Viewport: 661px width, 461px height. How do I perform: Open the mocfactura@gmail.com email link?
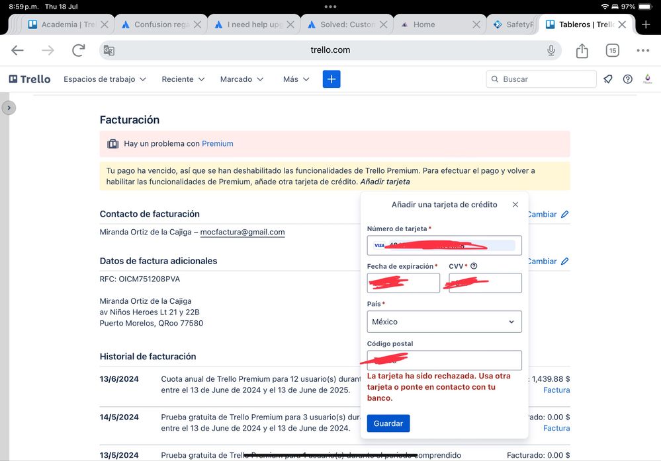[242, 232]
